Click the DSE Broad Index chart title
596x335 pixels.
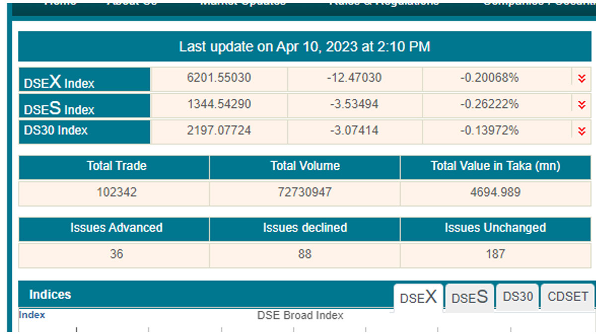click(x=300, y=315)
